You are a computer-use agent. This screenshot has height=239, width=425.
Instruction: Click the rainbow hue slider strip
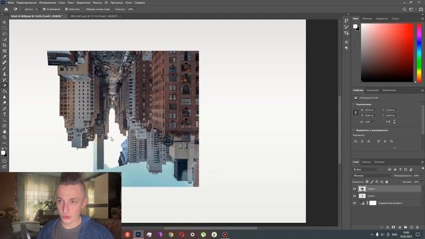point(419,52)
